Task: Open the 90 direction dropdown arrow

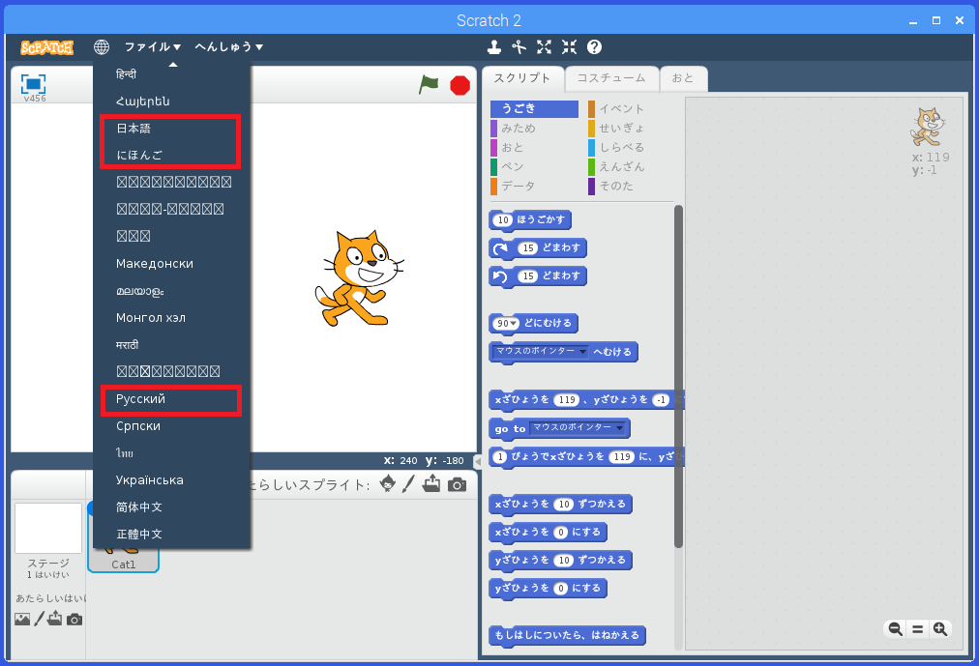Action: coord(514,324)
